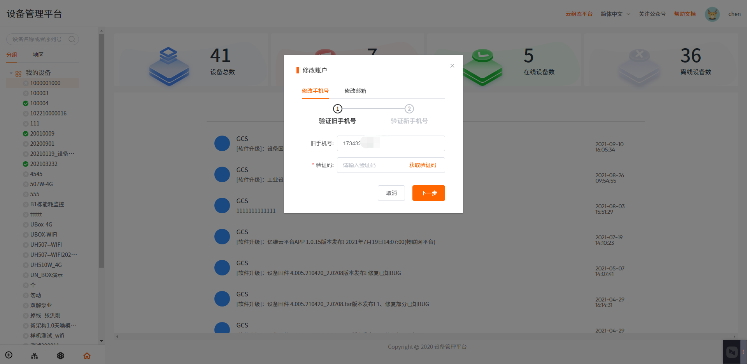Click online status icon of 20010009

[x=26, y=134]
